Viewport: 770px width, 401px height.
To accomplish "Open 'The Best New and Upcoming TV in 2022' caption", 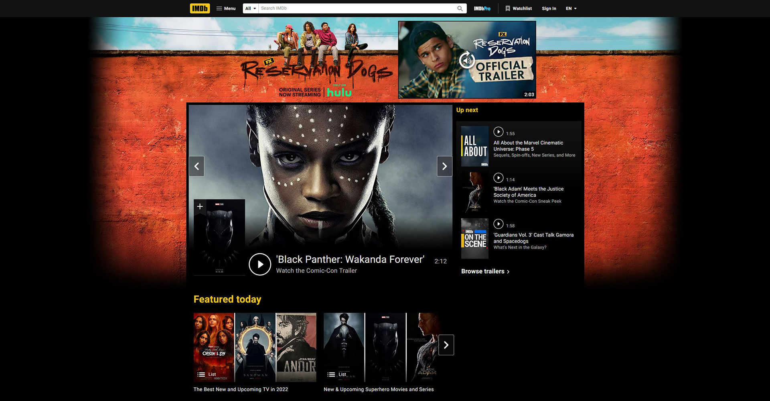I will pos(241,389).
